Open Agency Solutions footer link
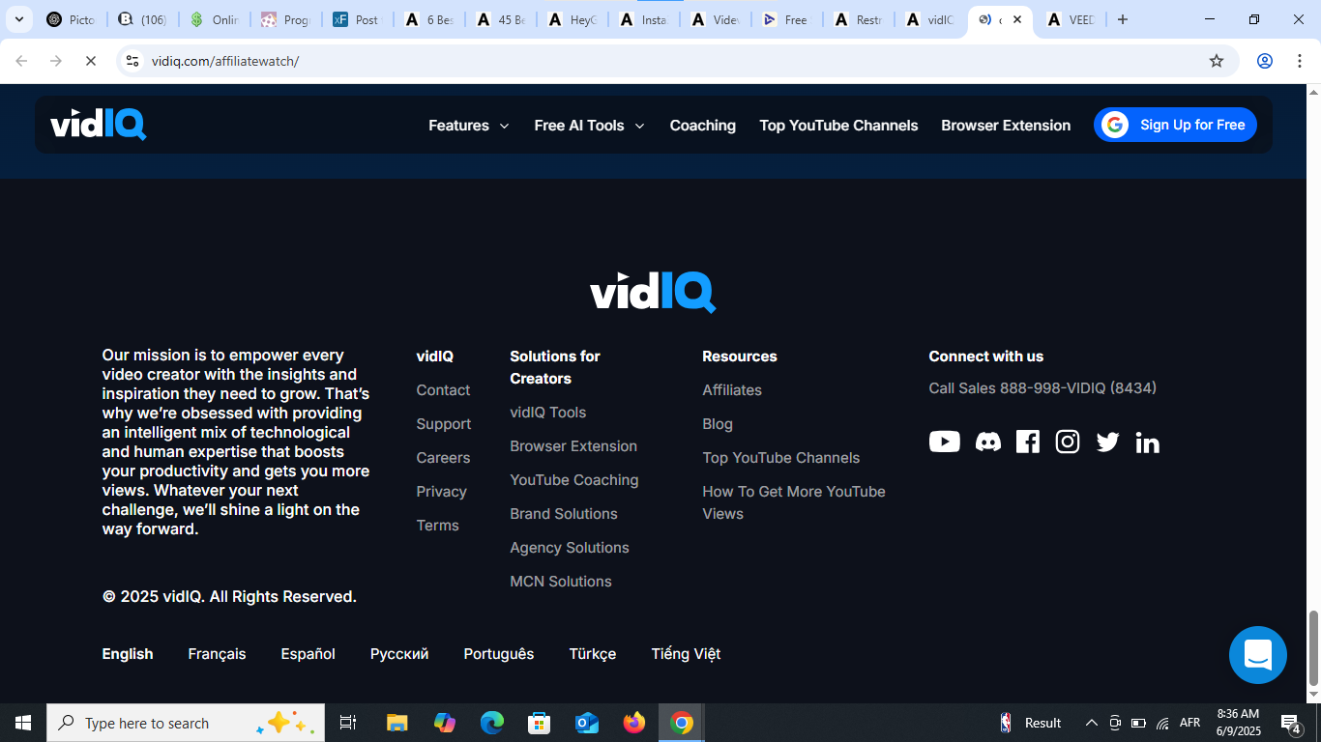Image resolution: width=1321 pixels, height=742 pixels. coord(570,548)
